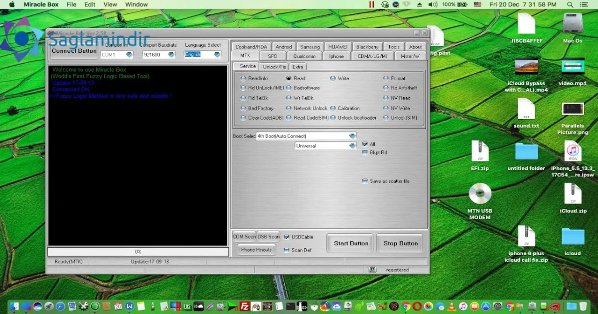Viewport: 598px width, 314px height.
Task: Open the Window menu in menu bar
Action: pos(137,4)
